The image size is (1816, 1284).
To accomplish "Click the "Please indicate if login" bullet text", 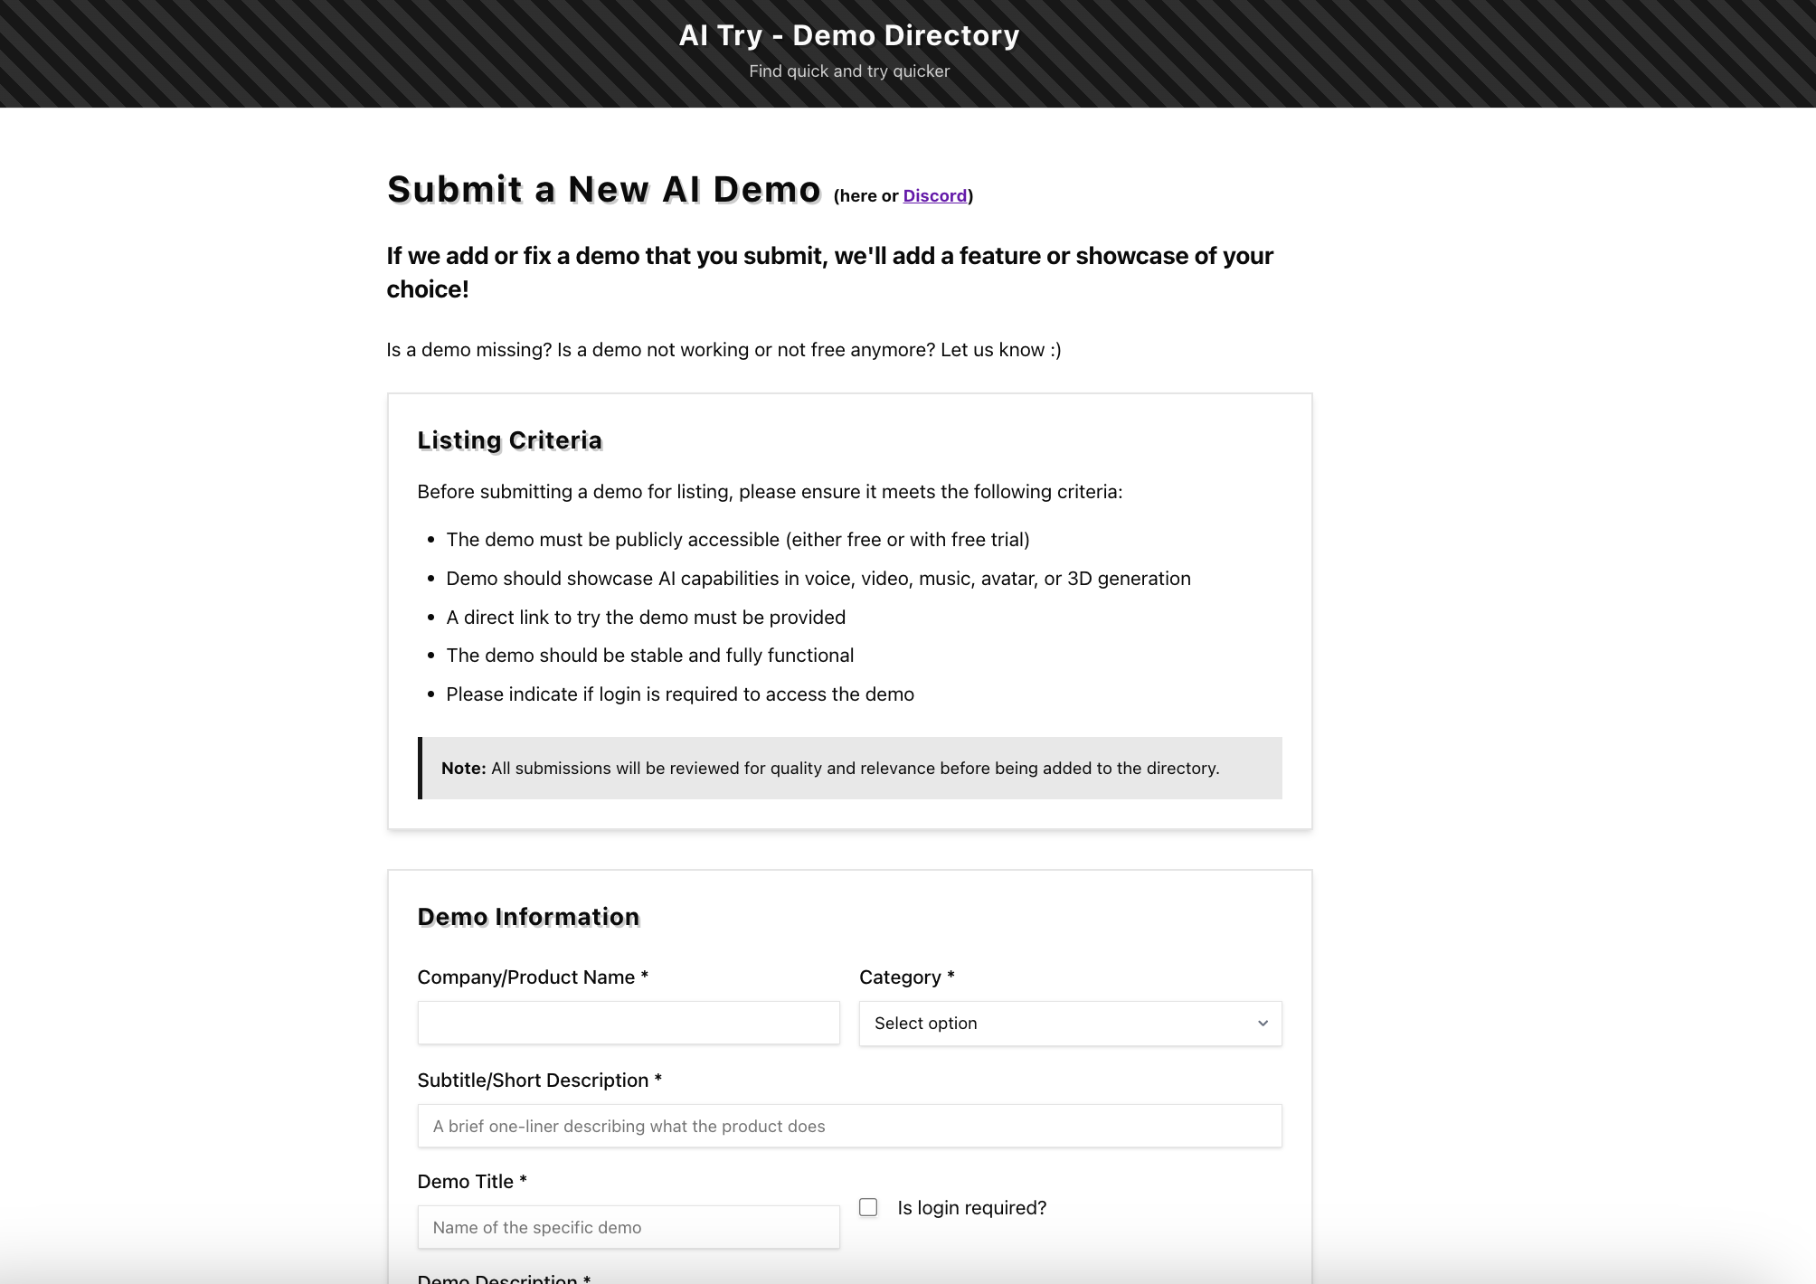I will [679, 694].
